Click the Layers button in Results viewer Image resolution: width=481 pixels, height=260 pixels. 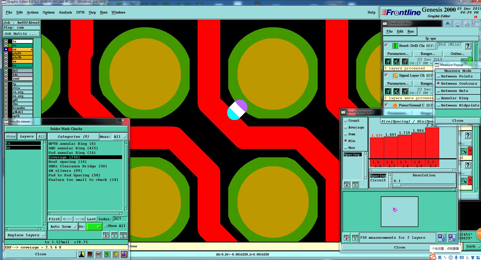click(27, 137)
